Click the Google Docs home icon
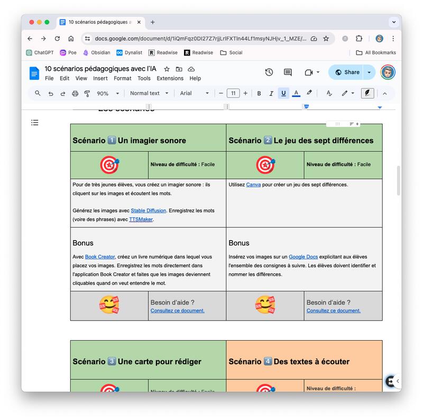The width and height of the screenshot is (423, 420). [34, 73]
